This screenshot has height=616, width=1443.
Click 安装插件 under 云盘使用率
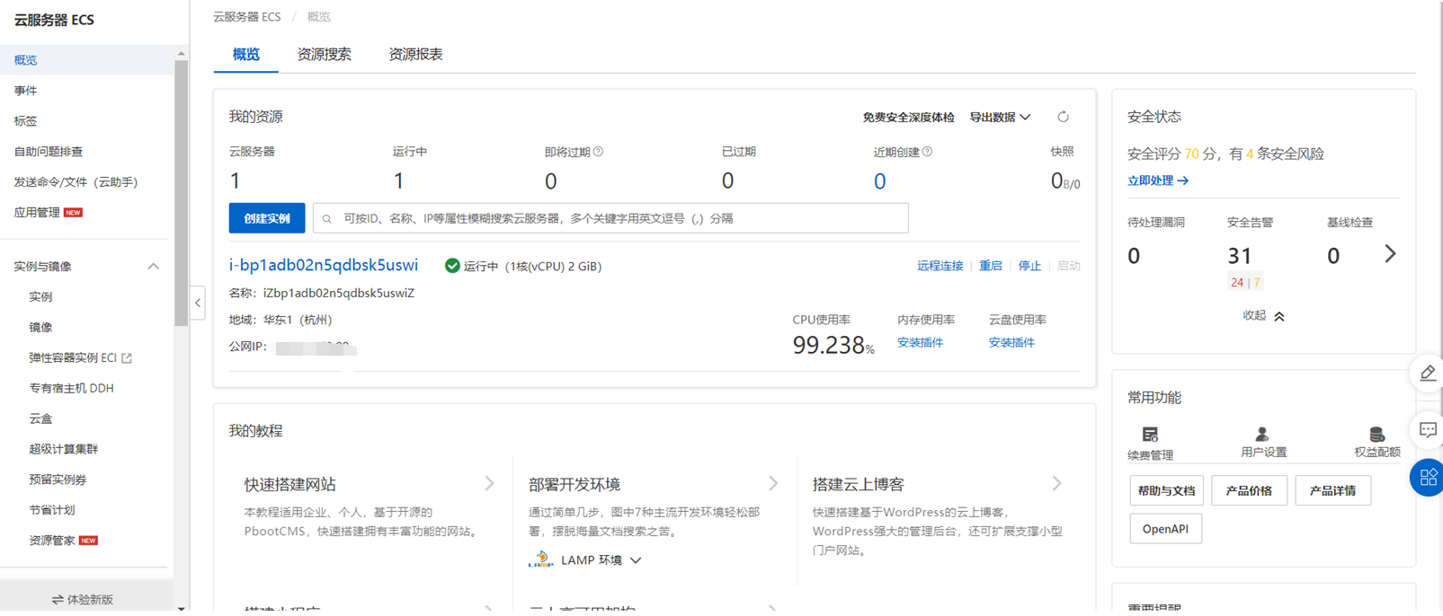pos(1011,342)
